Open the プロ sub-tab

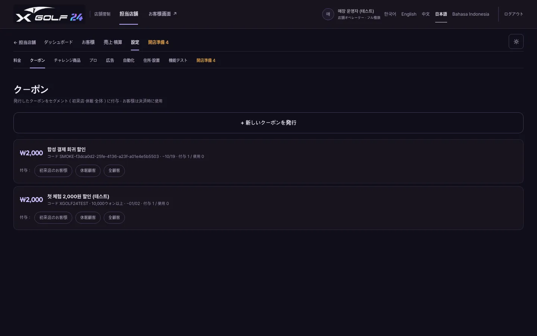pyautogui.click(x=93, y=60)
